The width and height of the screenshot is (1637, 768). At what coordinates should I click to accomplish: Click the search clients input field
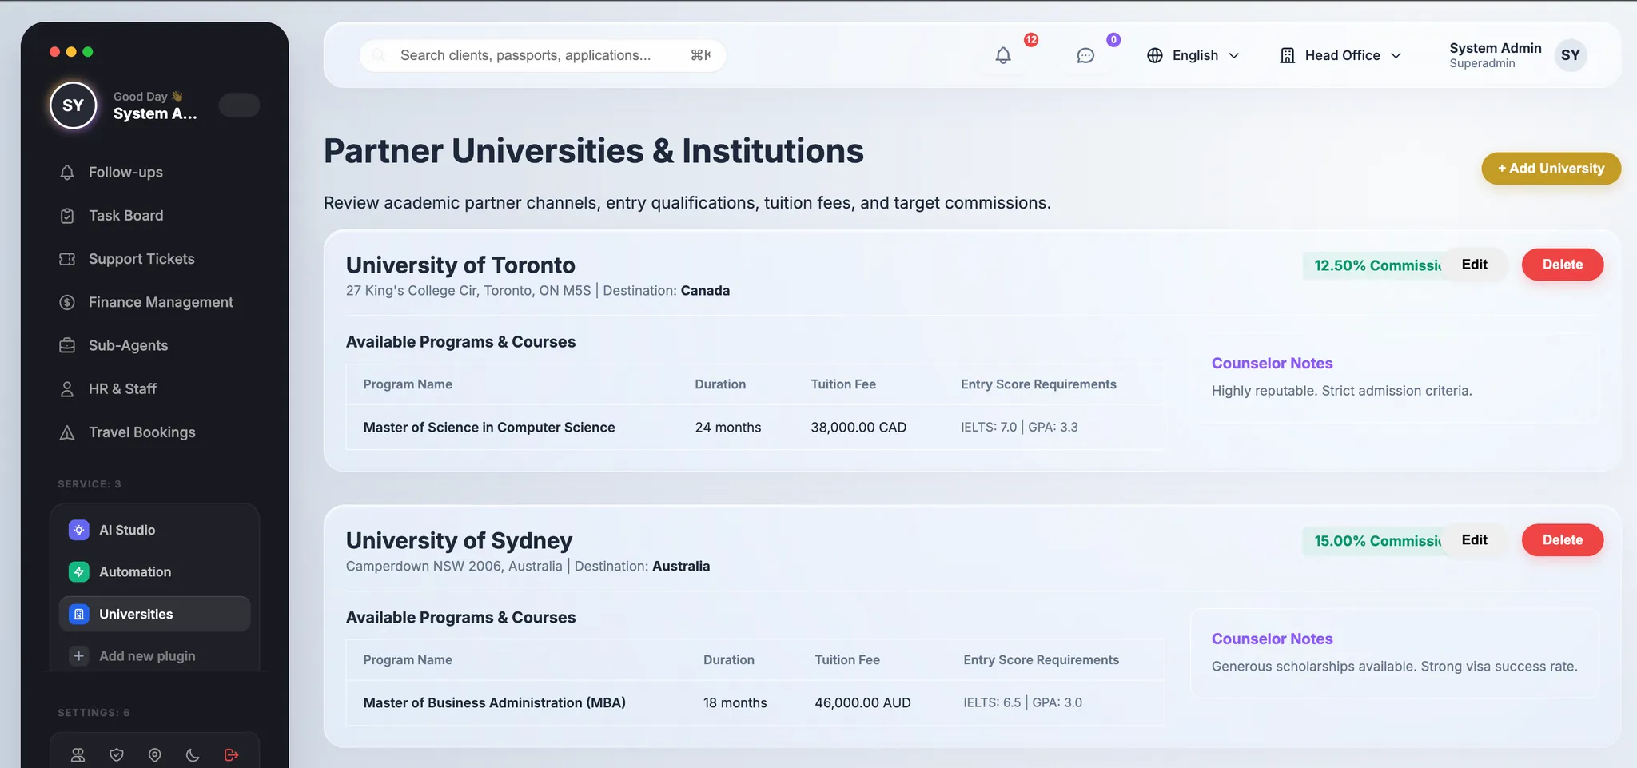point(543,55)
